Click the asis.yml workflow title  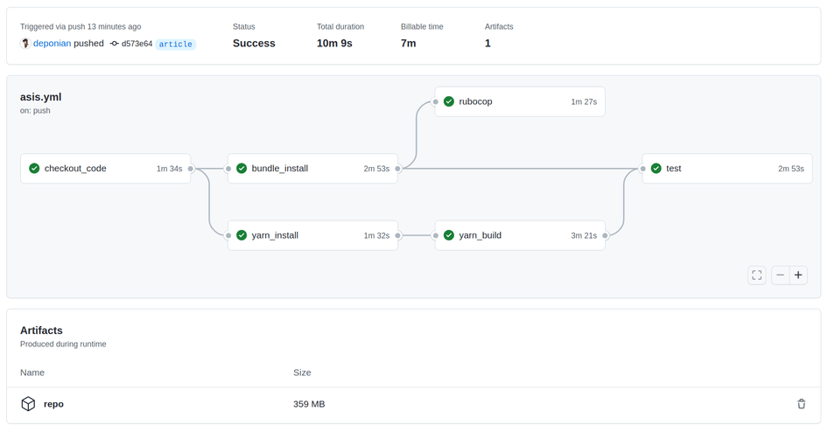[40, 97]
